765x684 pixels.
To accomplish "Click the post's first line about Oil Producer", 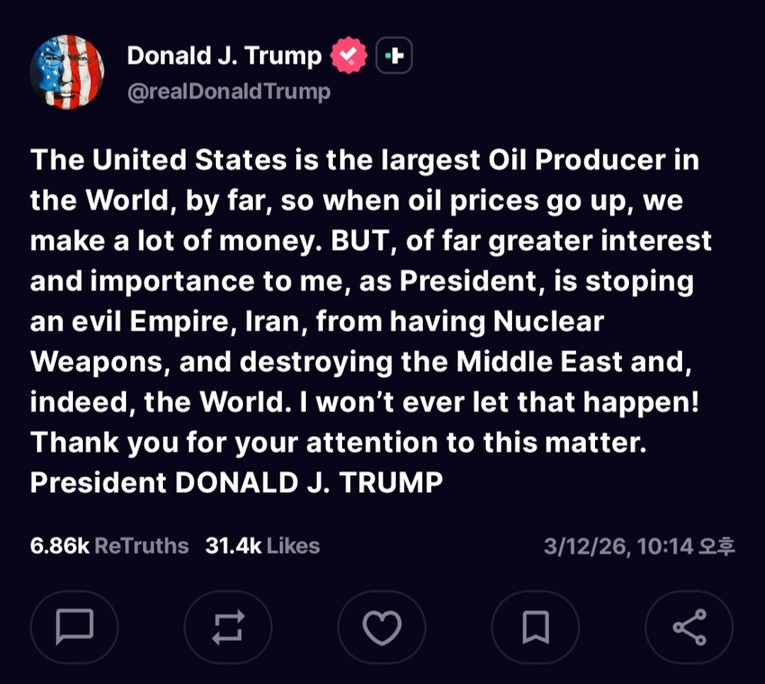I will tap(364, 160).
